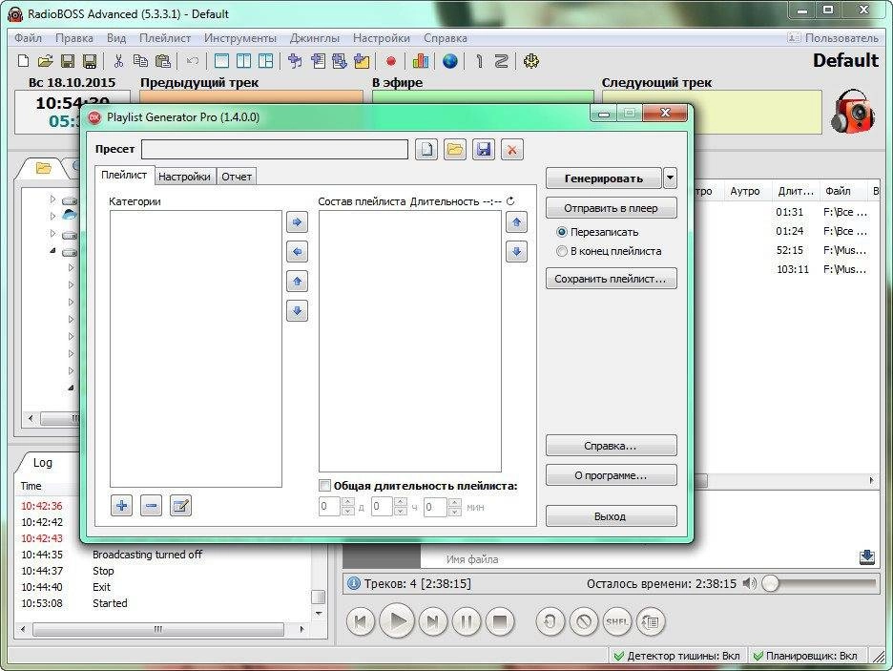Click the Copy icon in RadioBOSS toolbar

[x=140, y=61]
